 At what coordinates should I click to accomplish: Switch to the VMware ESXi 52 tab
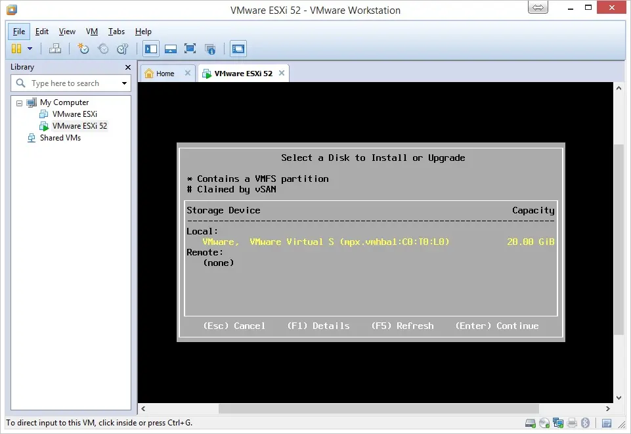coord(243,73)
